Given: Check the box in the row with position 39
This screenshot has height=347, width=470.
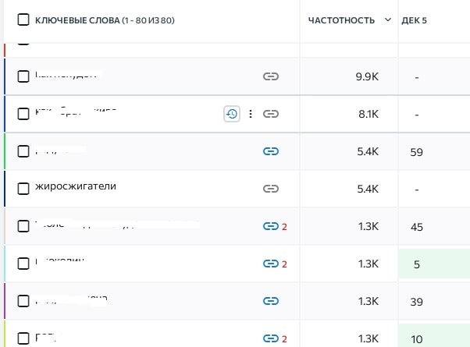Looking at the screenshot, I should [x=23, y=301].
